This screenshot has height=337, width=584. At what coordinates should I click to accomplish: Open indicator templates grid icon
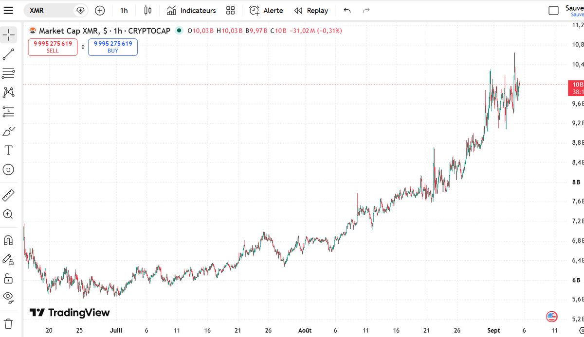point(231,10)
